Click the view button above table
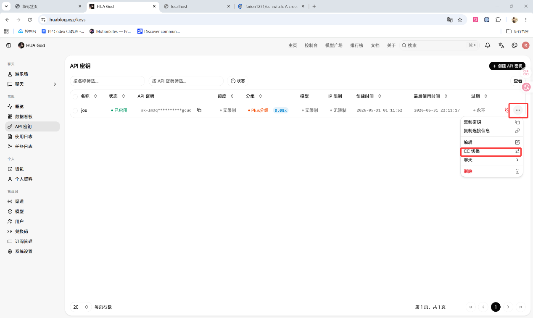This screenshot has height=318, width=533. (517, 81)
